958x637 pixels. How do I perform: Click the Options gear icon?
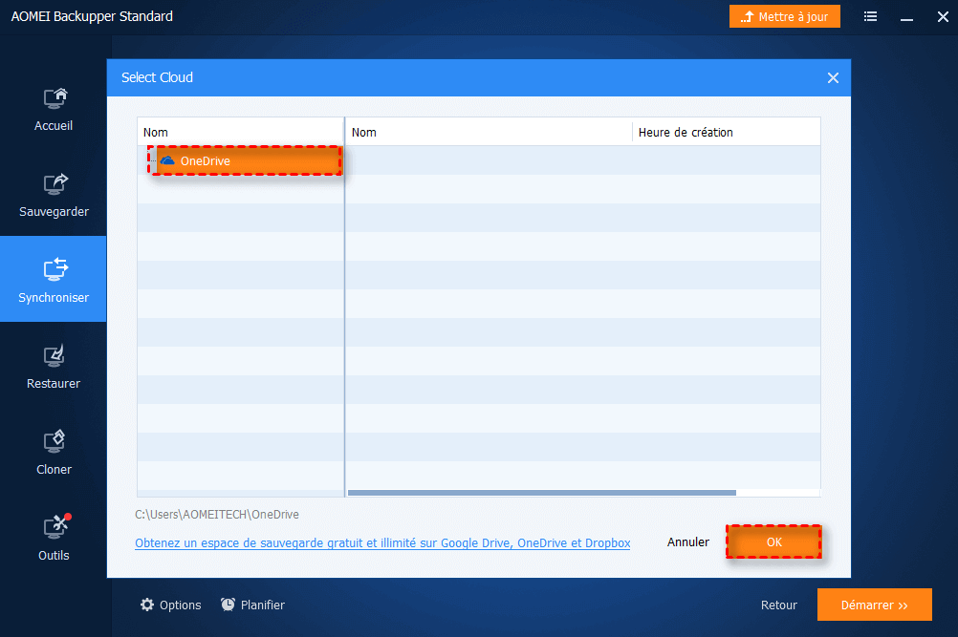click(x=147, y=605)
